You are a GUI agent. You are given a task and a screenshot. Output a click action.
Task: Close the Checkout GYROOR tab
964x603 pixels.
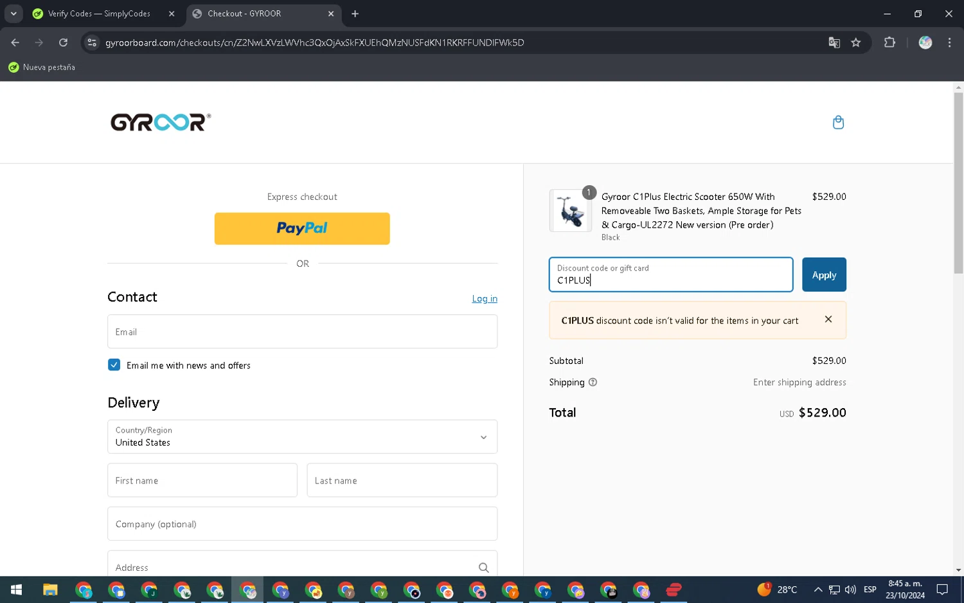pyautogui.click(x=331, y=14)
